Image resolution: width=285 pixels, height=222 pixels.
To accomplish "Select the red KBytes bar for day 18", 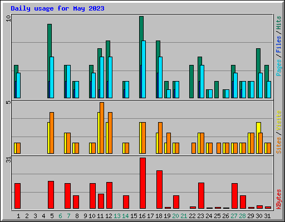I will 159,190.
